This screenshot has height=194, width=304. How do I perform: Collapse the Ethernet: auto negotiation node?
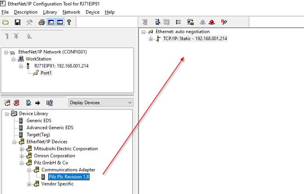(x=143, y=32)
